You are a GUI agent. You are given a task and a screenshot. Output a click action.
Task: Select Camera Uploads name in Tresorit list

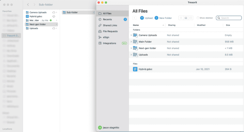click(148, 35)
